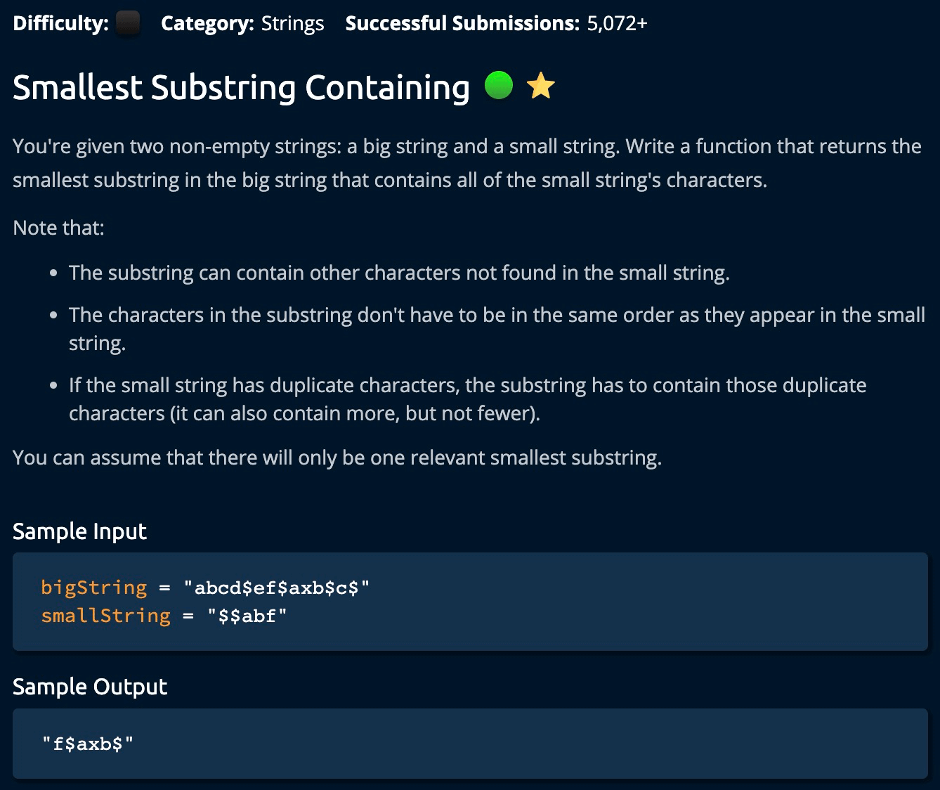Click the black difficulty level square

click(x=127, y=24)
